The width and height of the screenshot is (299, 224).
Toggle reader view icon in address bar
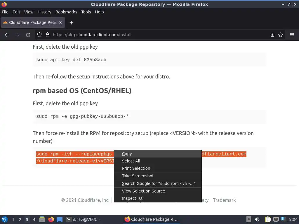272,35
